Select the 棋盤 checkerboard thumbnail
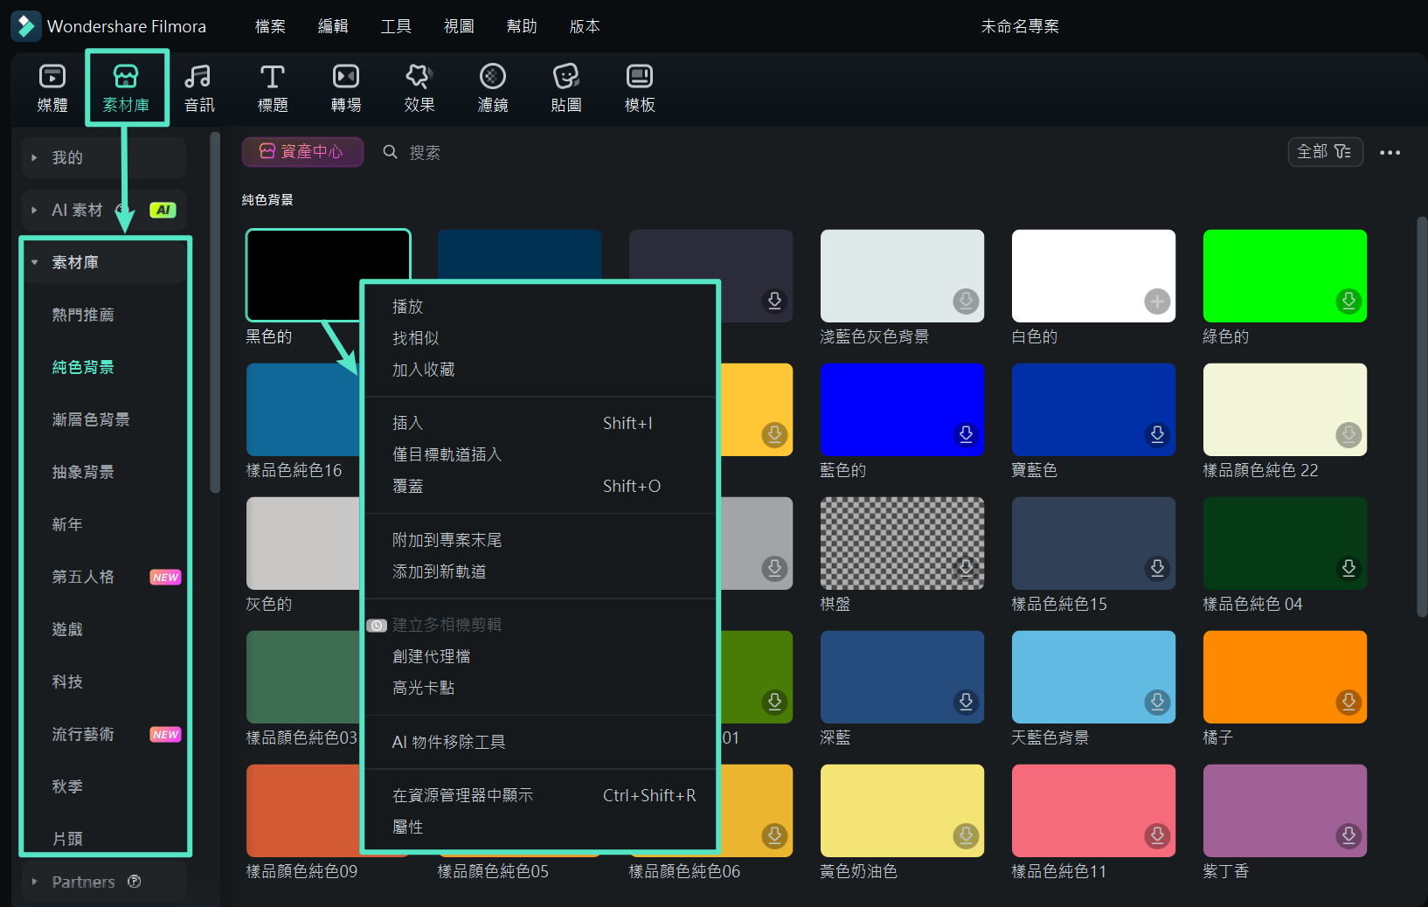Viewport: 1428px width, 907px height. [902, 544]
